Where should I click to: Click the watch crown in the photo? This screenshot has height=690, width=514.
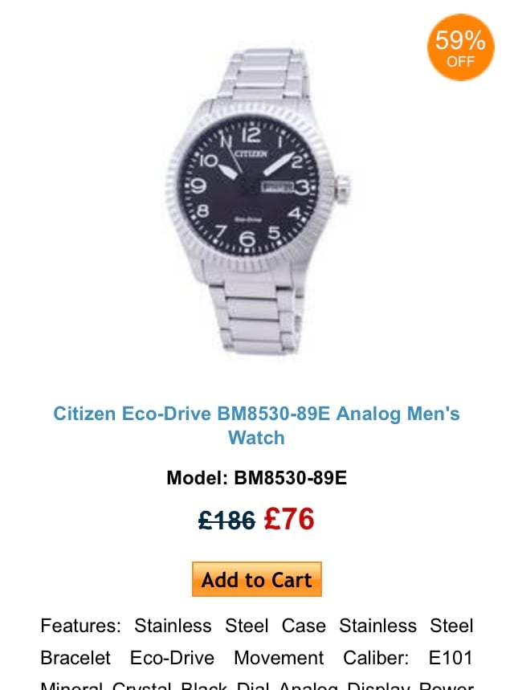click(x=342, y=186)
